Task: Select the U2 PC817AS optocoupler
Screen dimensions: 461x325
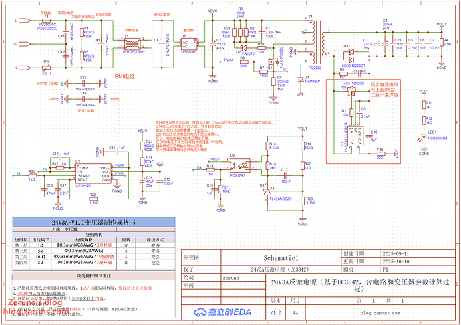Action: [x=237, y=165]
